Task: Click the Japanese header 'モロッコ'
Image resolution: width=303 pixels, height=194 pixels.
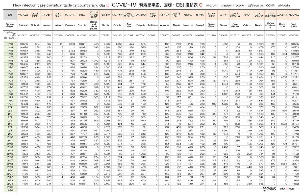Action: pos(188,15)
